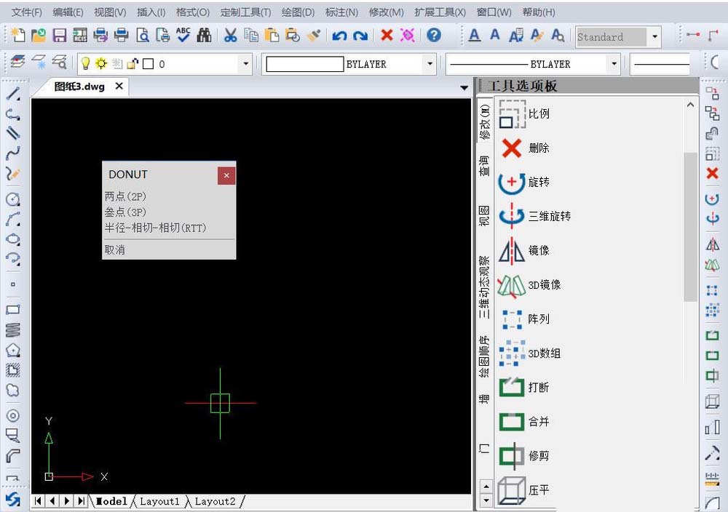Click the tab stepper down arrow below 门

(x=486, y=500)
